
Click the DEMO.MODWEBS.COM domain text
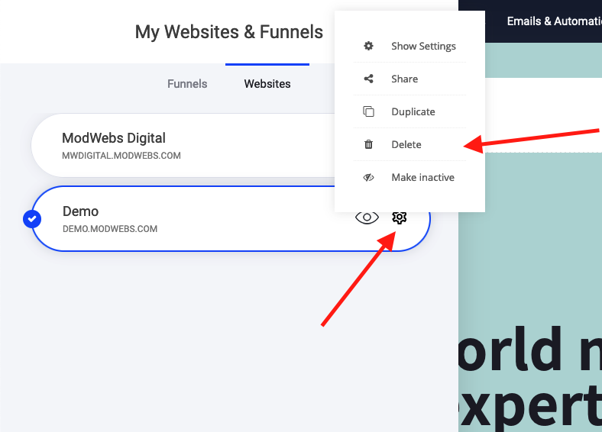[109, 229]
